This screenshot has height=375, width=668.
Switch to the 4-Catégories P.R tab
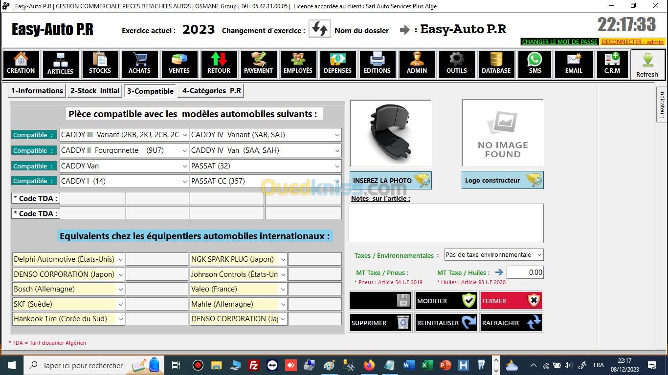211,91
